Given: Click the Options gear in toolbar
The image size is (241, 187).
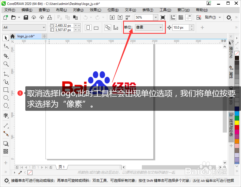Looking at the screenshot, I should point(229,17).
